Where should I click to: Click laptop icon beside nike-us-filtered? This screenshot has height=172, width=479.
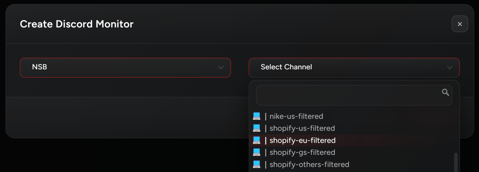point(256,116)
